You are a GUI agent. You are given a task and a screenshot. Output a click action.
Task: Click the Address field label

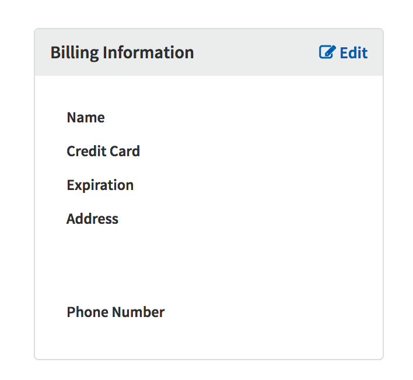coord(92,219)
